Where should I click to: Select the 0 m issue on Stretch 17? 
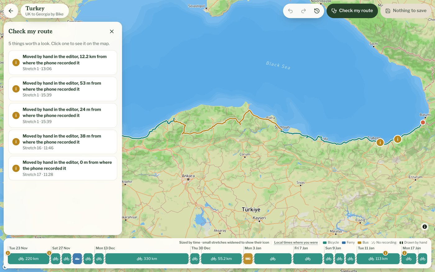63,168
